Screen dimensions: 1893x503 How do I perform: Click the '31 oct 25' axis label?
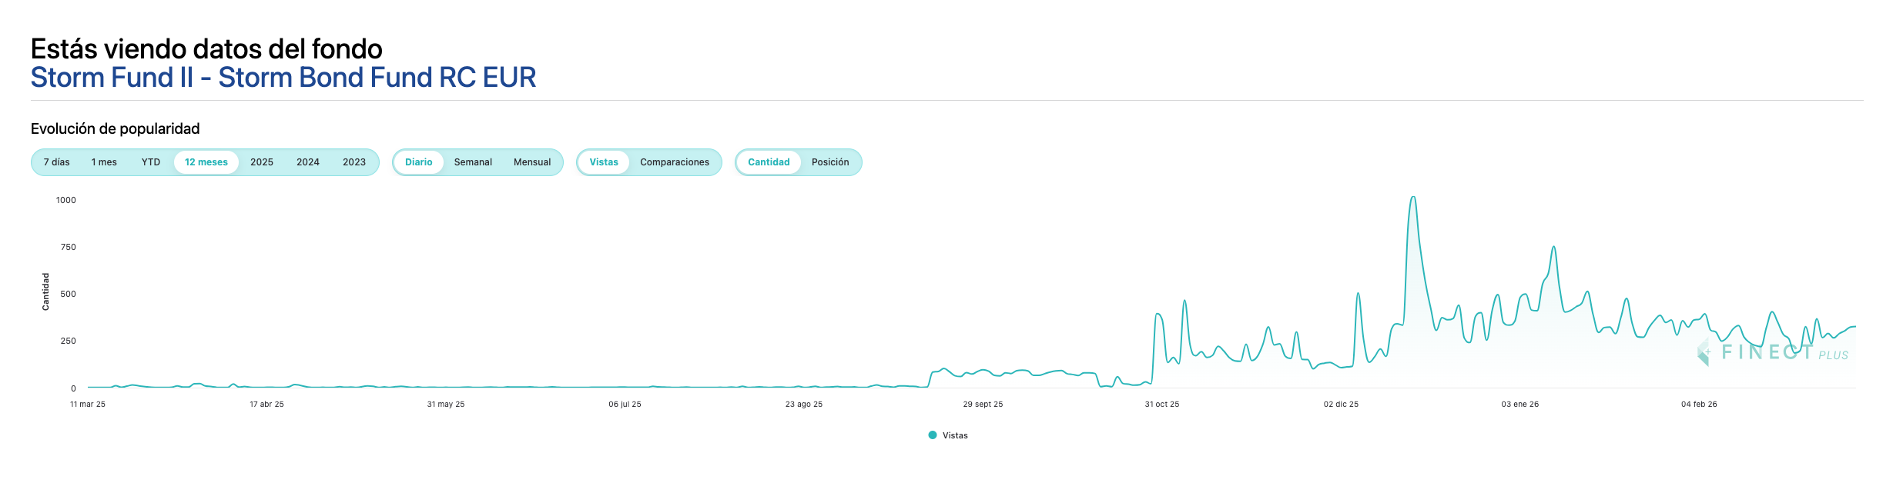(x=1162, y=405)
